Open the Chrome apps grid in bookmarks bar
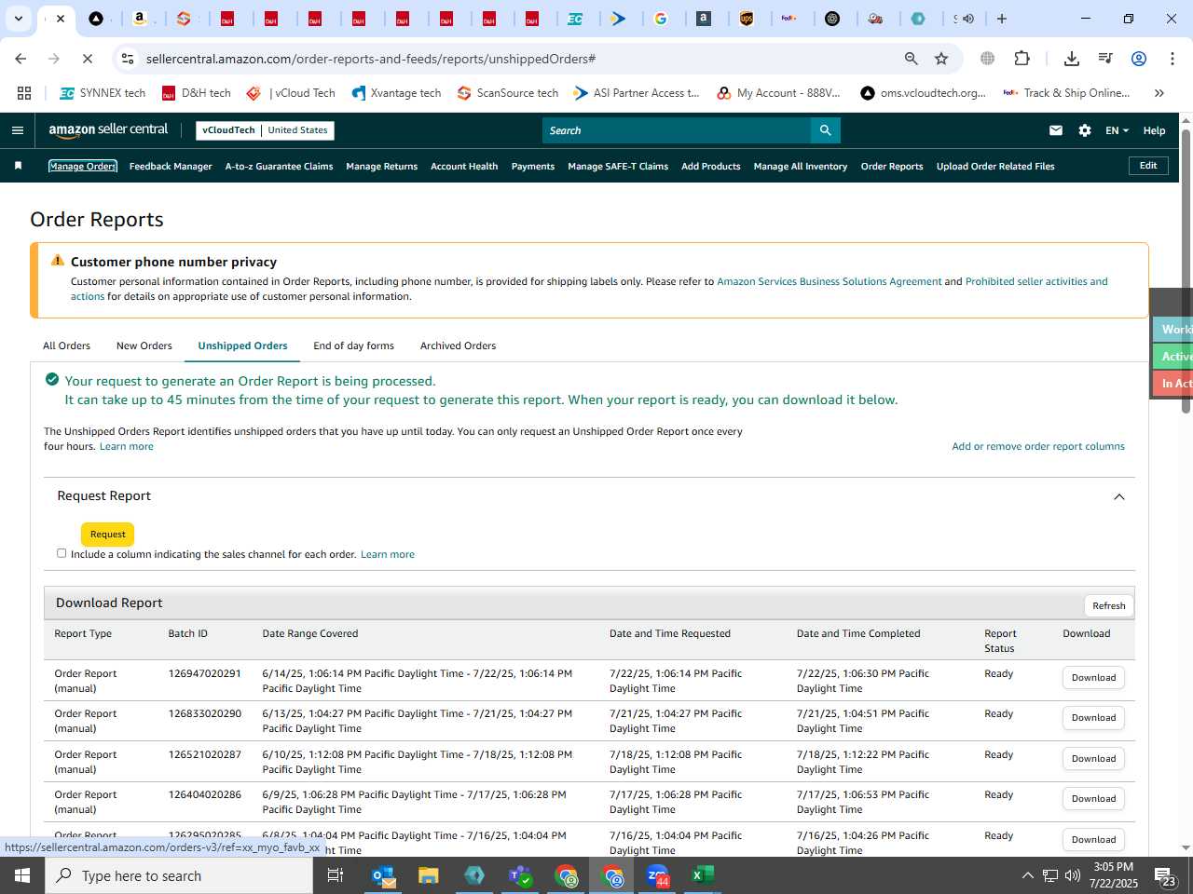This screenshot has width=1193, height=894. click(24, 93)
